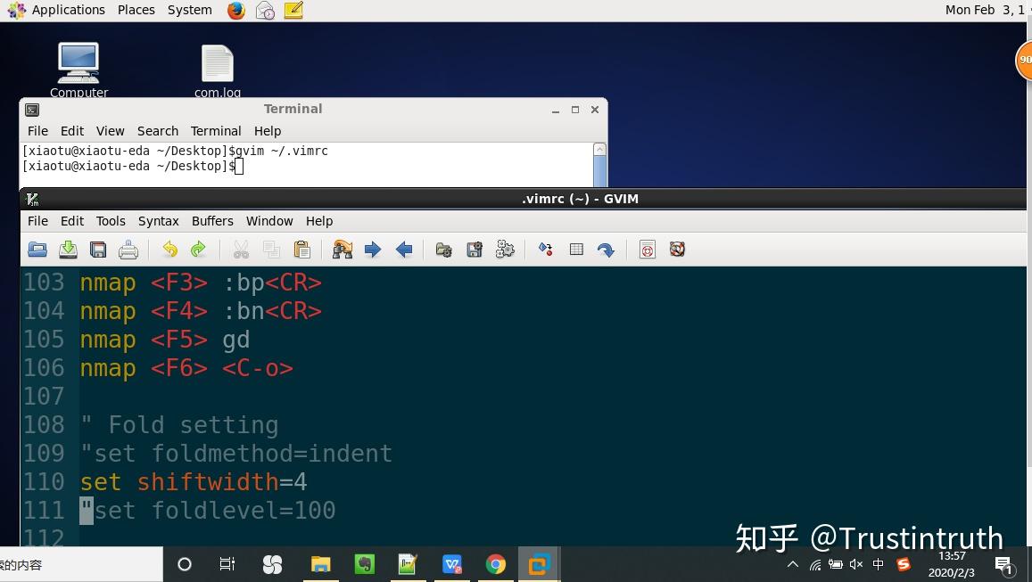Image resolution: width=1032 pixels, height=582 pixels.
Task: Click the Terminal window scrollbar
Action: (599, 164)
